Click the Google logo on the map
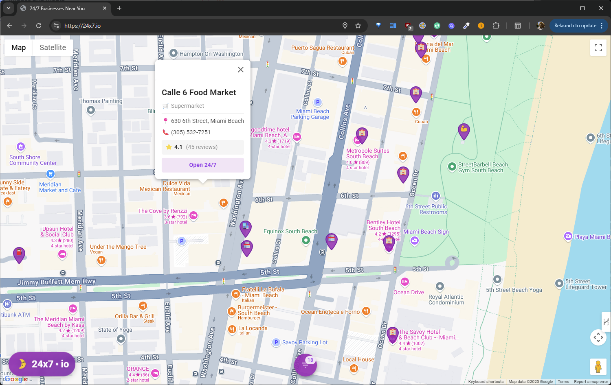611x385 pixels. [16, 379]
